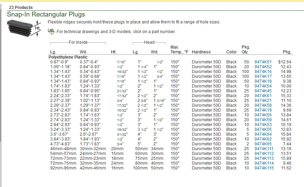Click part number 9474K115
Screen dimensions: 304x187
click(264, 168)
